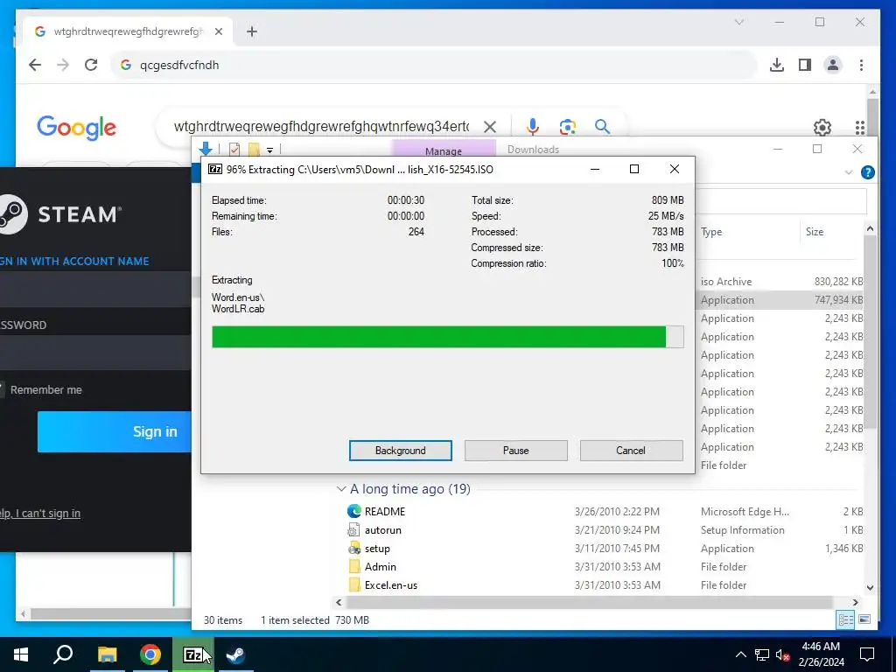Screen dimensions: 896x672
Task: Select the 747,934 KB Application row
Action: pyautogui.click(x=780, y=299)
